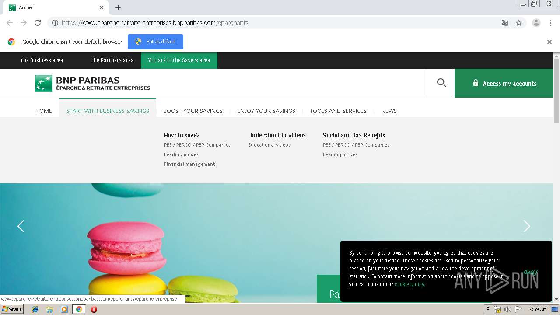Click the taskbar clock showing 7:59 AM
This screenshot has width=560, height=315.
[x=538, y=309]
